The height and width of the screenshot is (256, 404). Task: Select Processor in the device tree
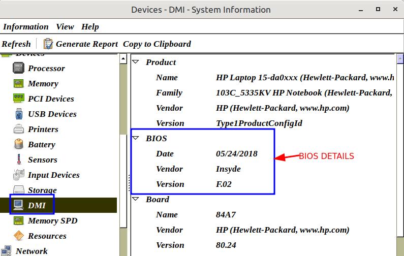point(46,69)
